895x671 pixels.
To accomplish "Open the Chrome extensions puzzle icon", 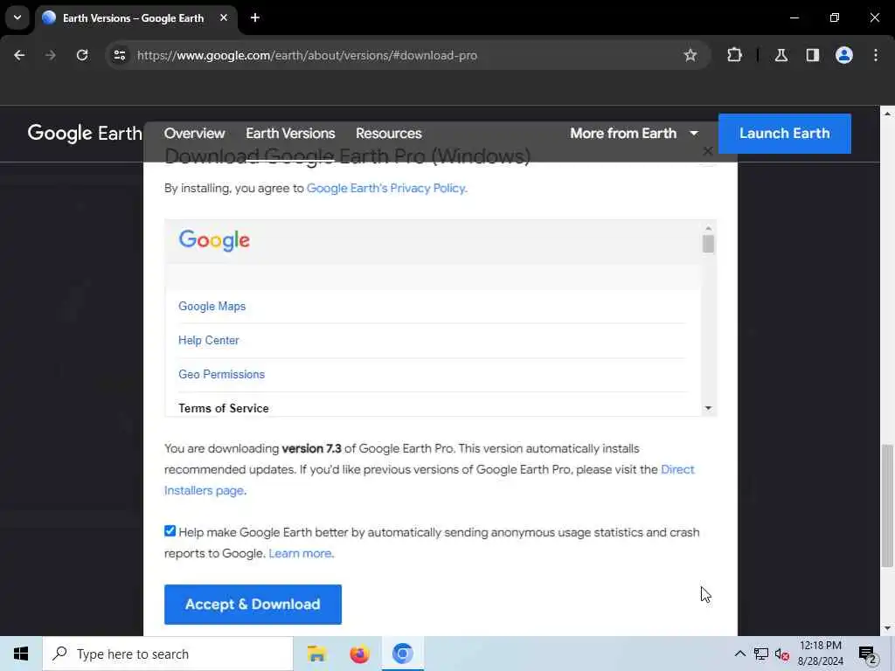I will pos(734,55).
